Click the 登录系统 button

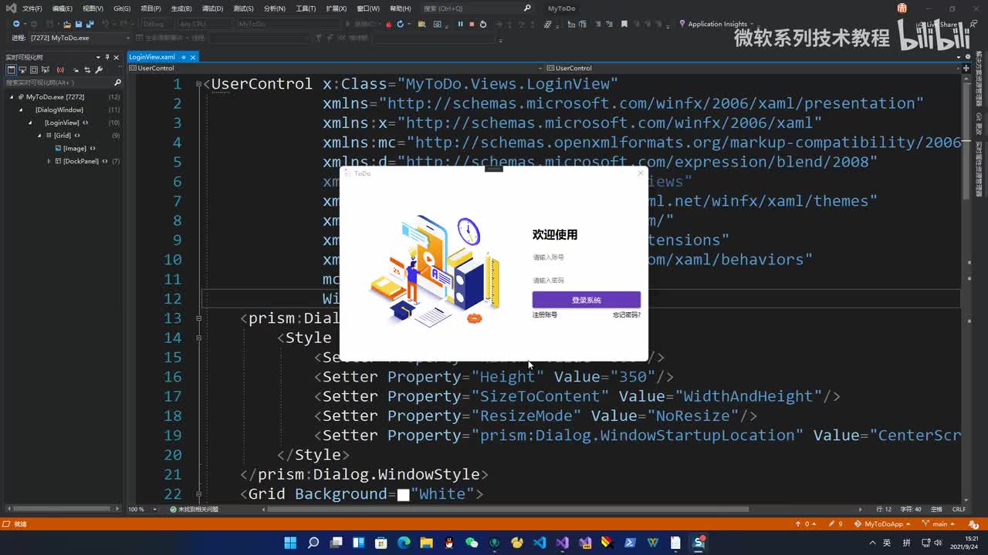pyautogui.click(x=587, y=300)
